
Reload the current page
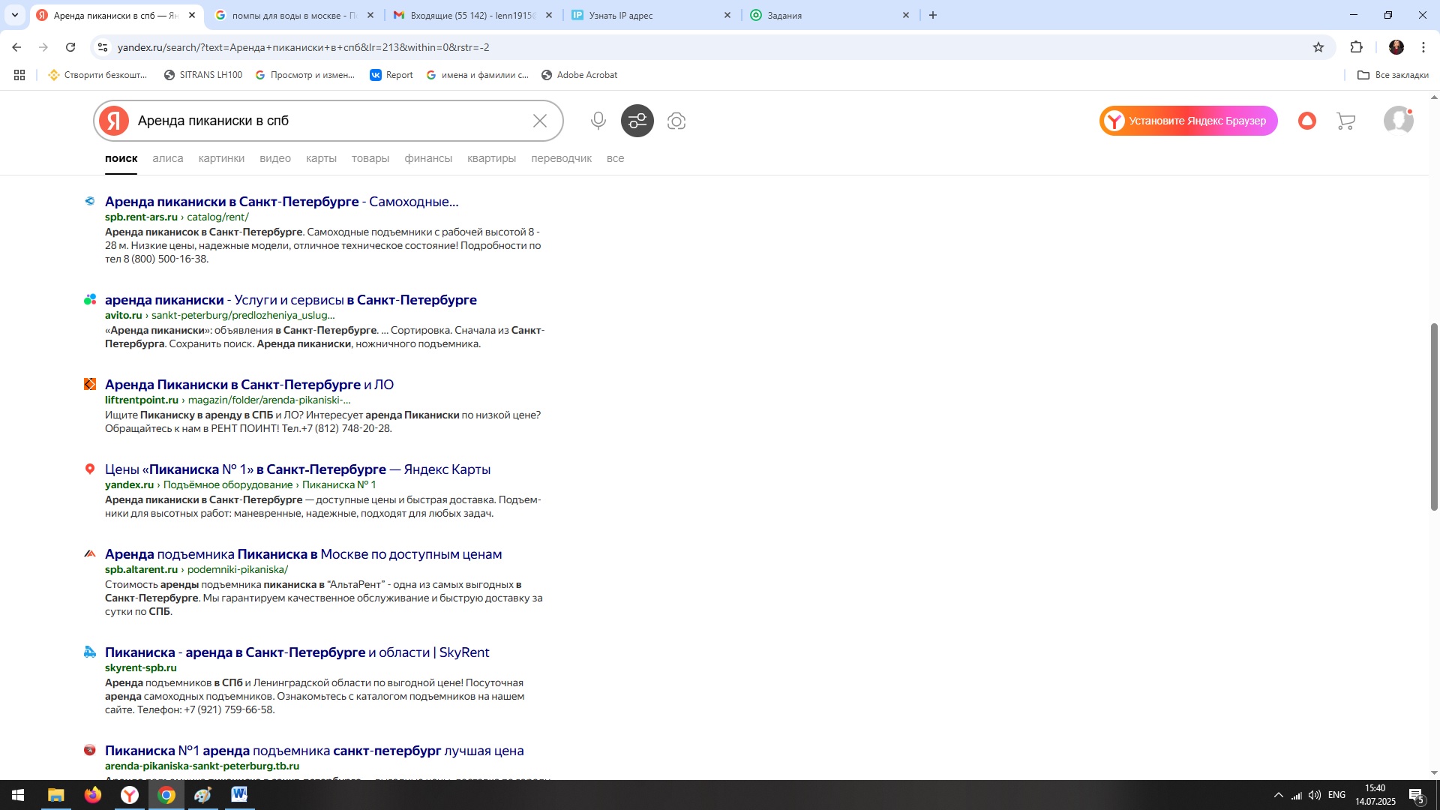pos(70,47)
